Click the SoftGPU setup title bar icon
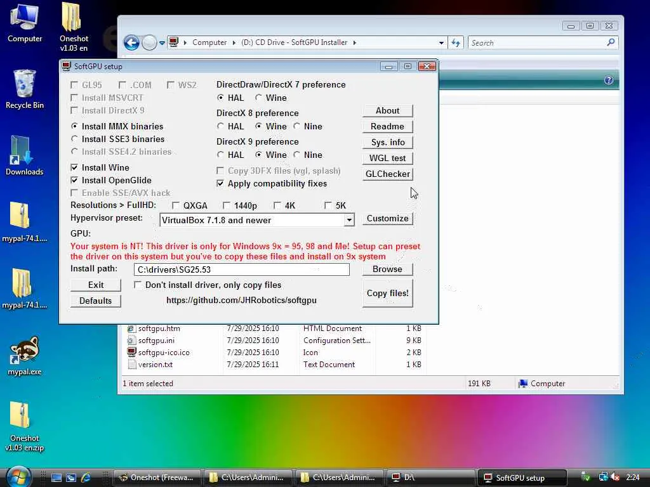 coord(66,66)
